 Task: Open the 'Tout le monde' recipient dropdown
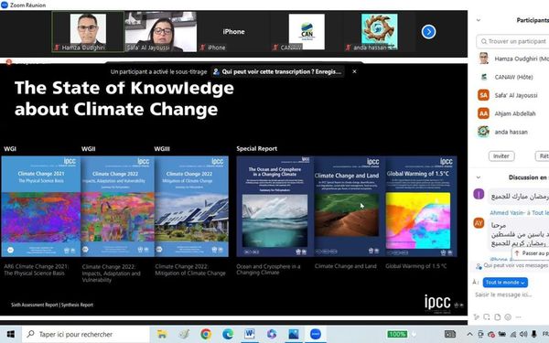505,283
